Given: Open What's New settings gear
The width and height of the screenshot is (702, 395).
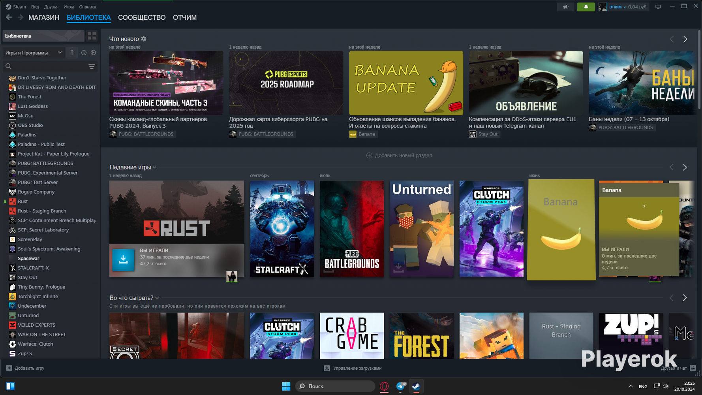Looking at the screenshot, I should [144, 39].
